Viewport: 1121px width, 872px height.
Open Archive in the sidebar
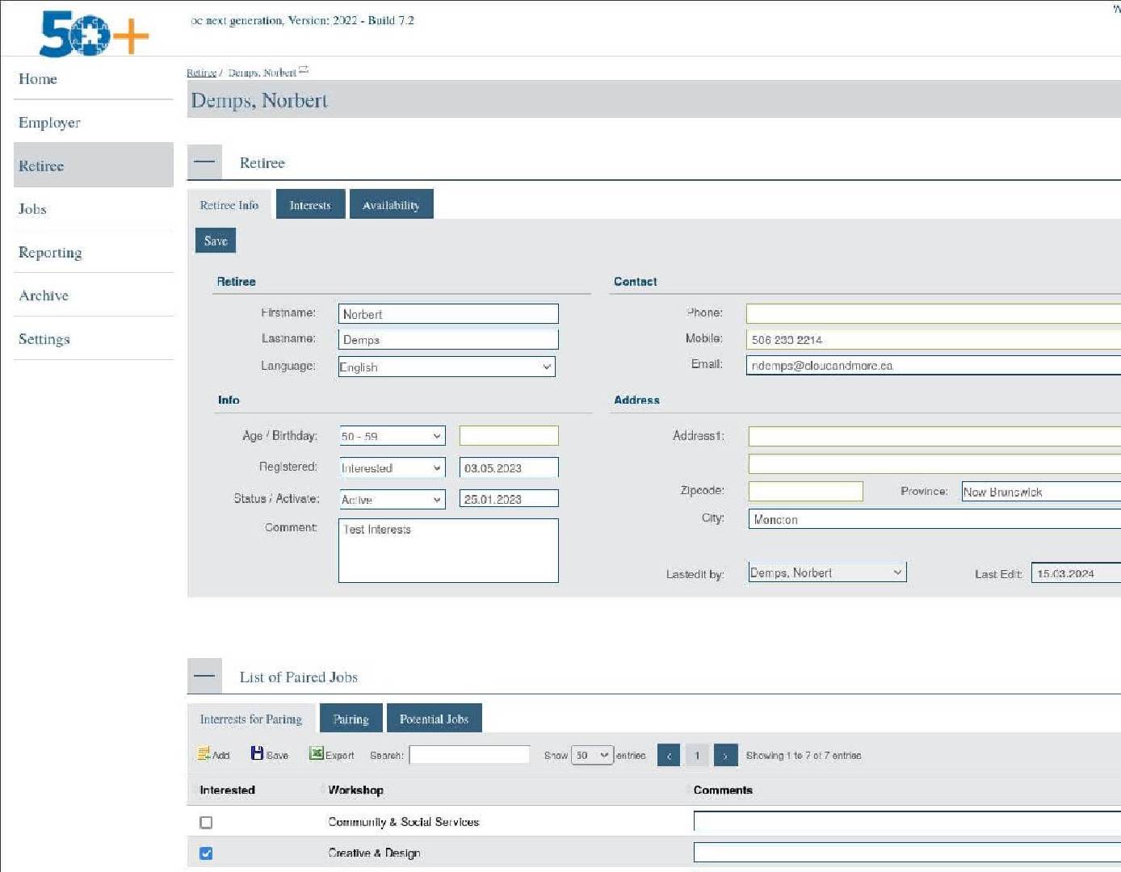[94, 295]
